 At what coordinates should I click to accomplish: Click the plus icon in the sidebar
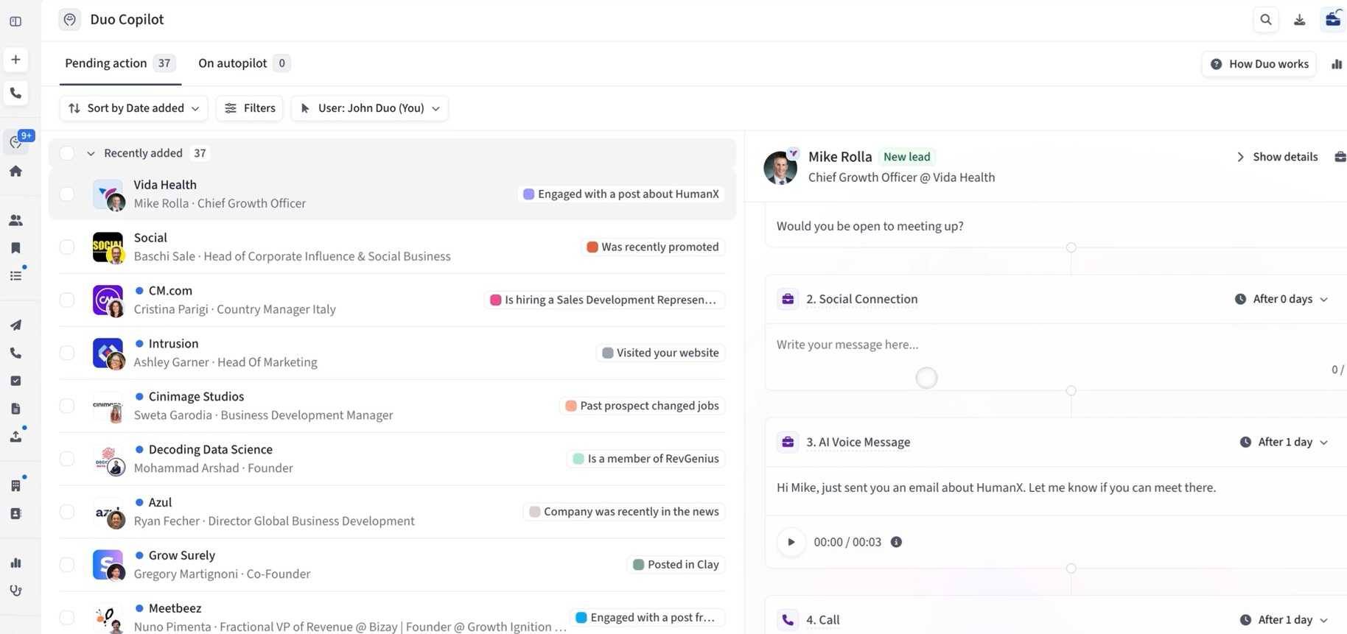(x=15, y=60)
